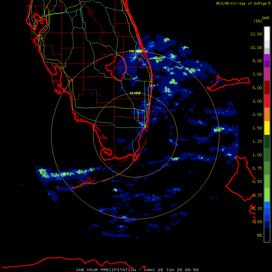Click the "1.00" scale value

click(x=257, y=155)
